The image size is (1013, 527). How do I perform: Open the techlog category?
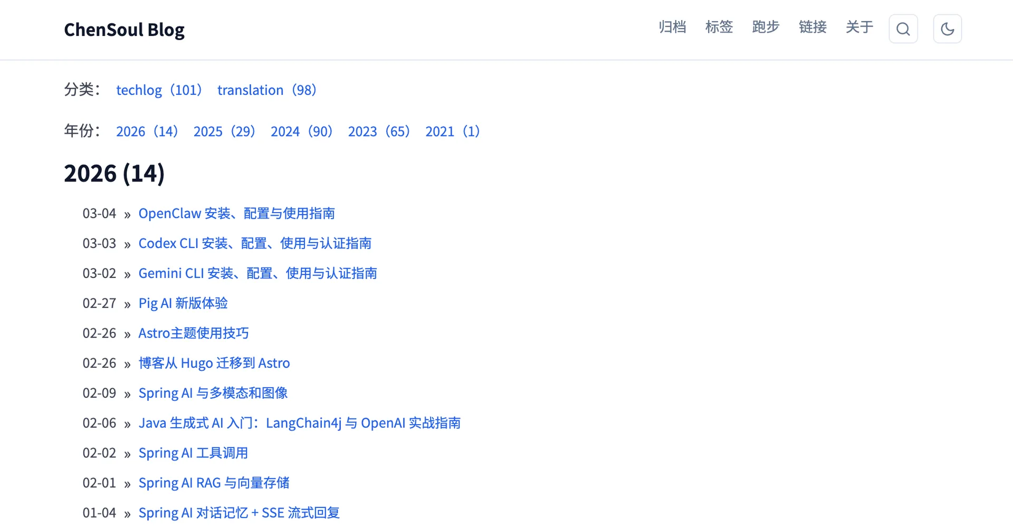click(139, 90)
